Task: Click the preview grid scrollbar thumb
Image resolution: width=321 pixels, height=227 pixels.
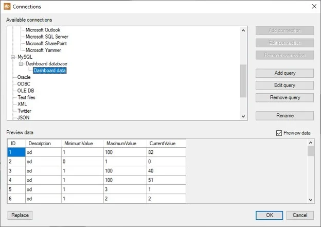Action: coord(311,151)
